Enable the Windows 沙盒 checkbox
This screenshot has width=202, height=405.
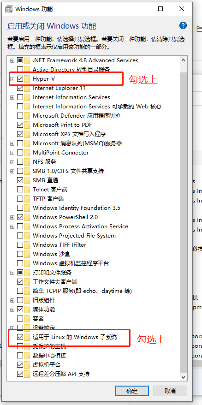20,254
